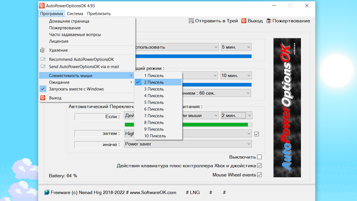The height and width of the screenshot is (201, 357).
Task: Click the coffee cup donation icon
Action: click(269, 21)
